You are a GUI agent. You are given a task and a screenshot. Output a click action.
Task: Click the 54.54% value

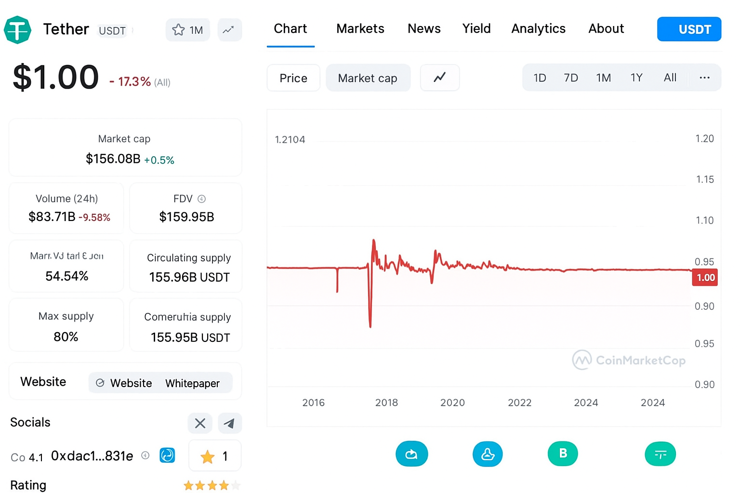point(67,276)
